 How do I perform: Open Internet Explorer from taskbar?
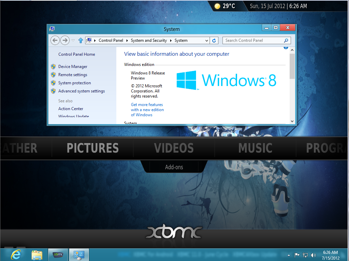click(16, 255)
